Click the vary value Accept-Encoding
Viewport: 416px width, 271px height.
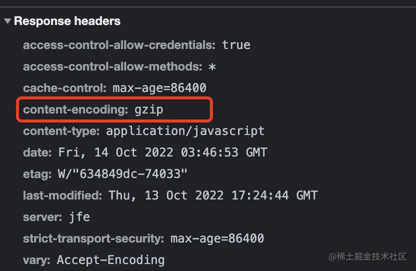click(x=110, y=260)
